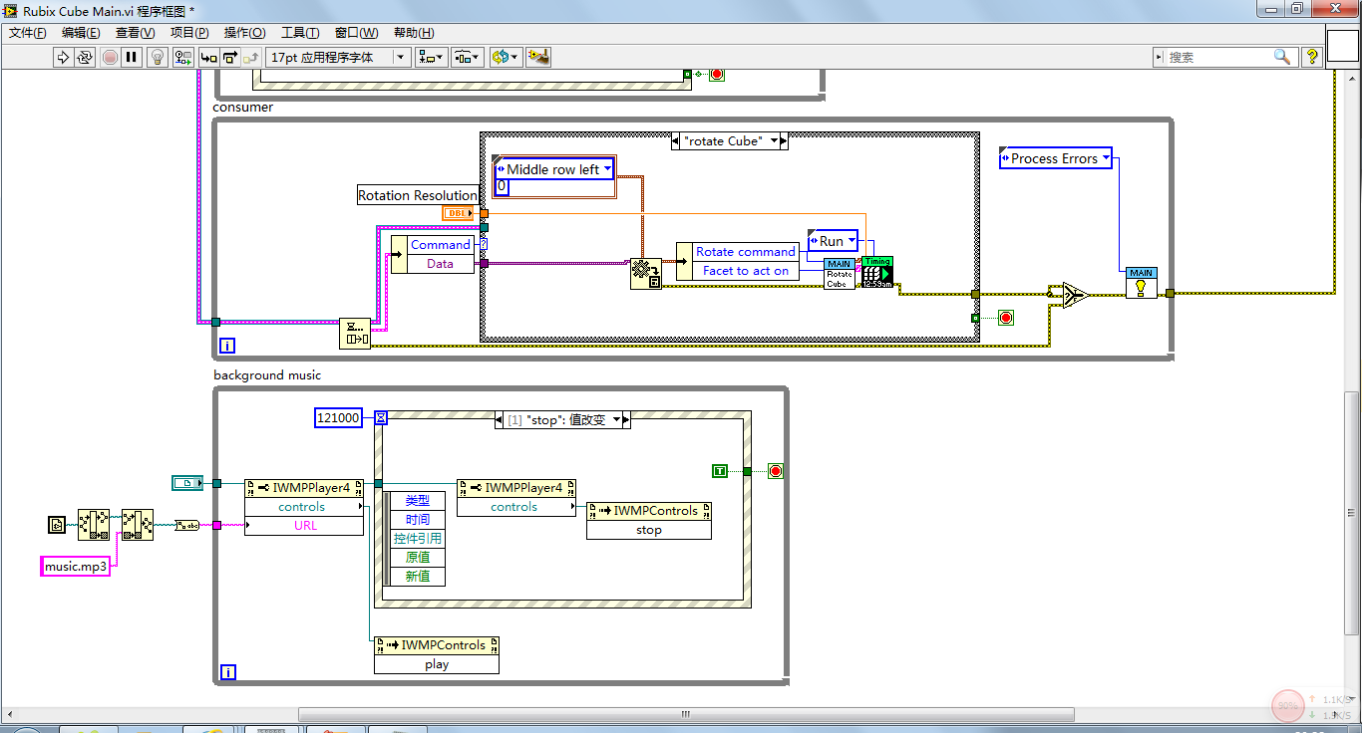This screenshot has width=1362, height=733.
Task: Open the 帮助(H) menu
Action: 413,33
